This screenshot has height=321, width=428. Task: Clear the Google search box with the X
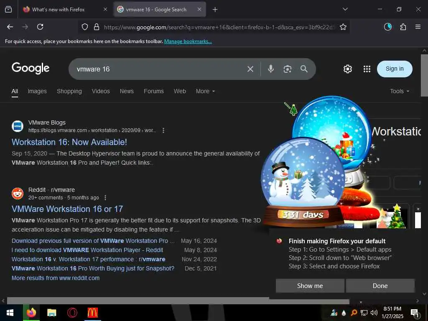tap(250, 69)
